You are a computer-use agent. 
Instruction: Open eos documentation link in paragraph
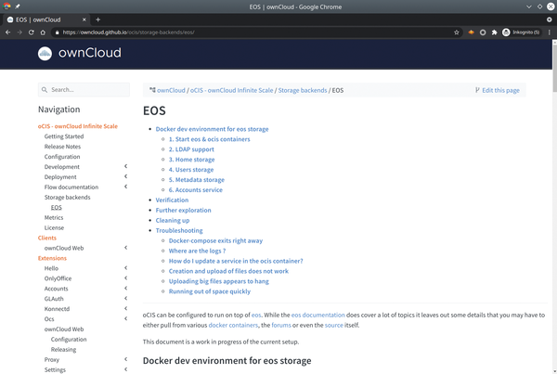[x=317, y=315]
